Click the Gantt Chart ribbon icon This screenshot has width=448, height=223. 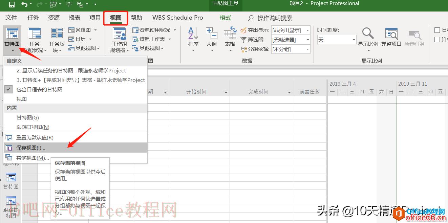click(x=12, y=34)
